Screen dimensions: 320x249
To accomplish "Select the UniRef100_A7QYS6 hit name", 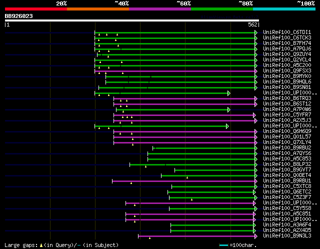I will coord(287,153).
